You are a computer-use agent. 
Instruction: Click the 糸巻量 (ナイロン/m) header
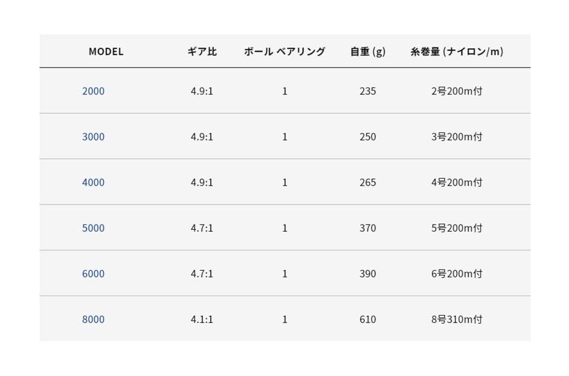coord(456,52)
